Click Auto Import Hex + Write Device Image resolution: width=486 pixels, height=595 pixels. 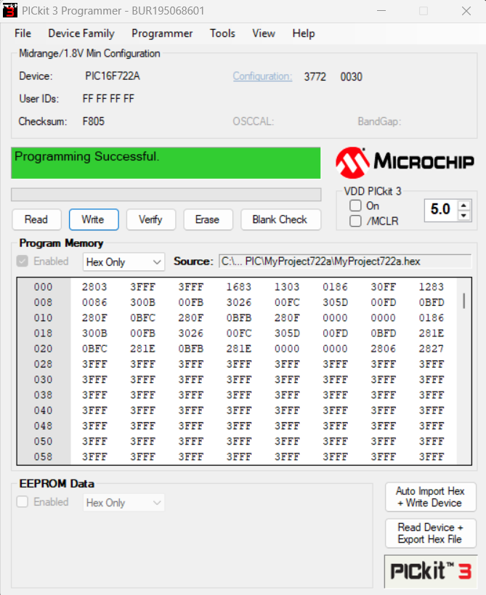(431, 497)
